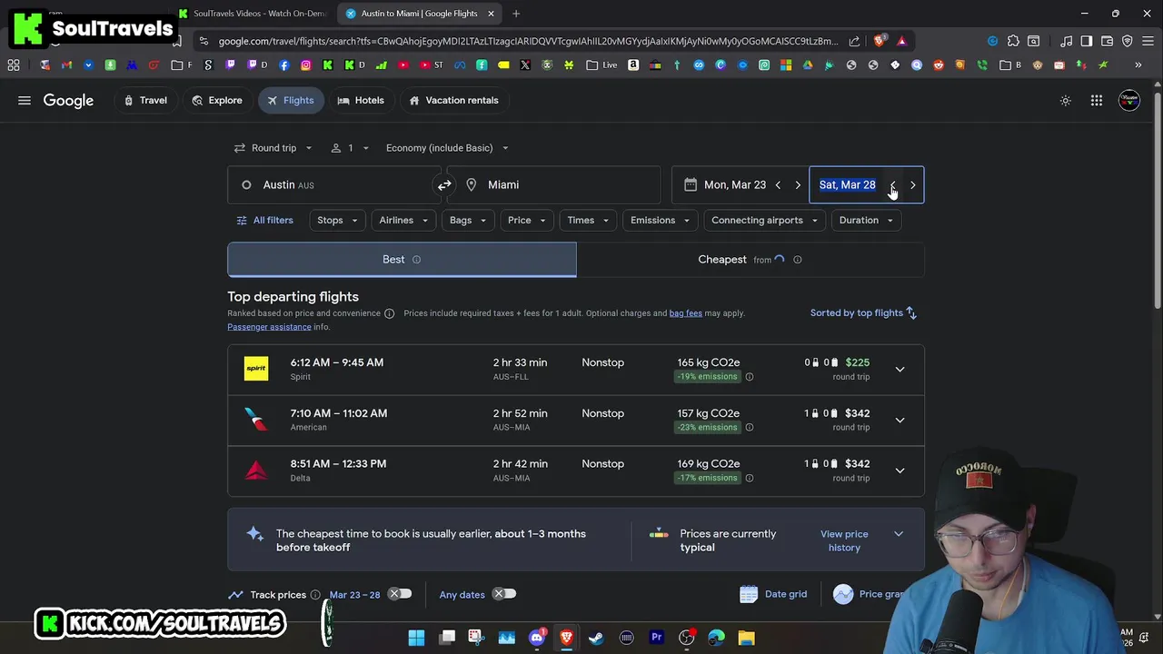Open the Google main menu hamburger
The width and height of the screenshot is (1163, 654).
25,101
